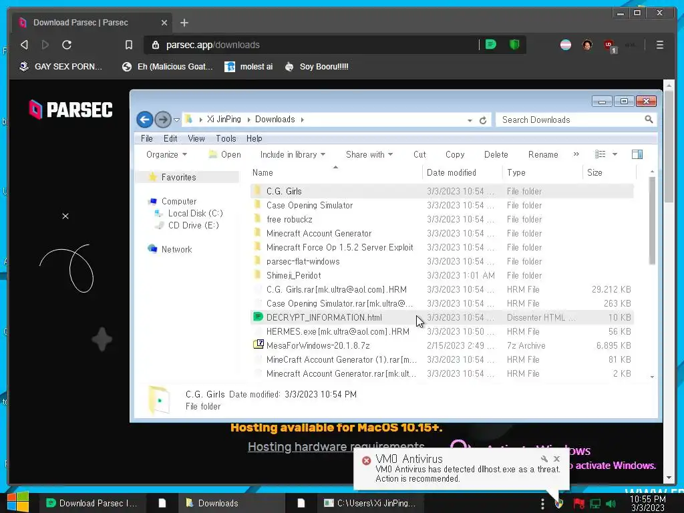
Task: Select CD Drive (E:) in navigation pane
Action: (x=193, y=225)
